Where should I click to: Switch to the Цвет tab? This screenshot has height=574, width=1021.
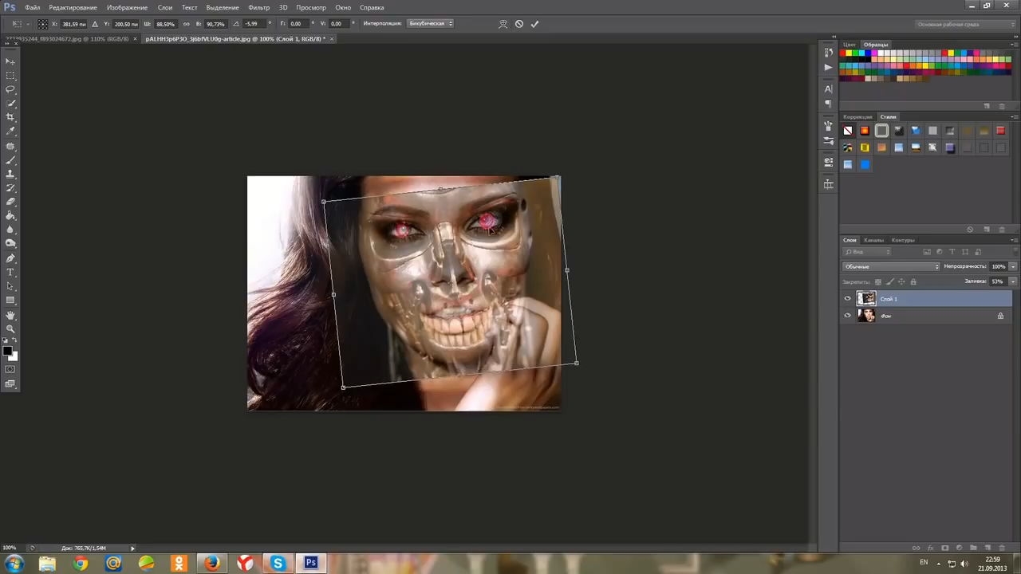pyautogui.click(x=850, y=45)
